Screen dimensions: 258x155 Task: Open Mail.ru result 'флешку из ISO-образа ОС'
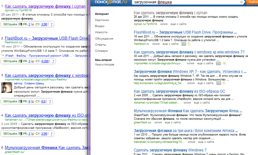(x=179, y=91)
